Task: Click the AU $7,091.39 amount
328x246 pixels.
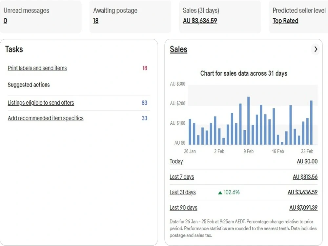Action: [303, 208]
